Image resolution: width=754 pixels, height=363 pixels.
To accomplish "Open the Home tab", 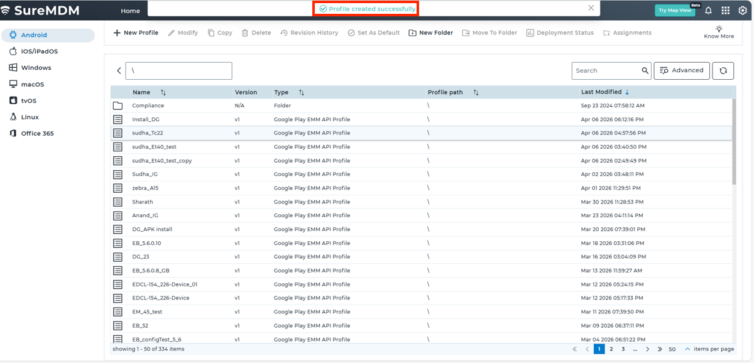I will [x=131, y=11].
